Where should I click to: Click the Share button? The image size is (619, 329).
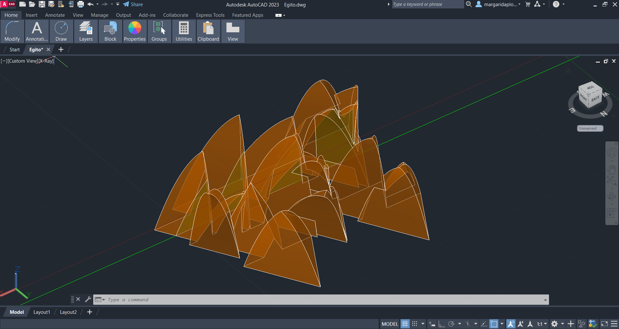(x=133, y=4)
